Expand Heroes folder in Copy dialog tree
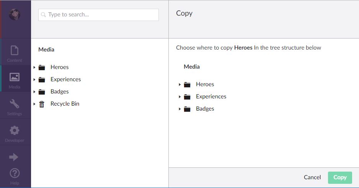 pos(180,85)
